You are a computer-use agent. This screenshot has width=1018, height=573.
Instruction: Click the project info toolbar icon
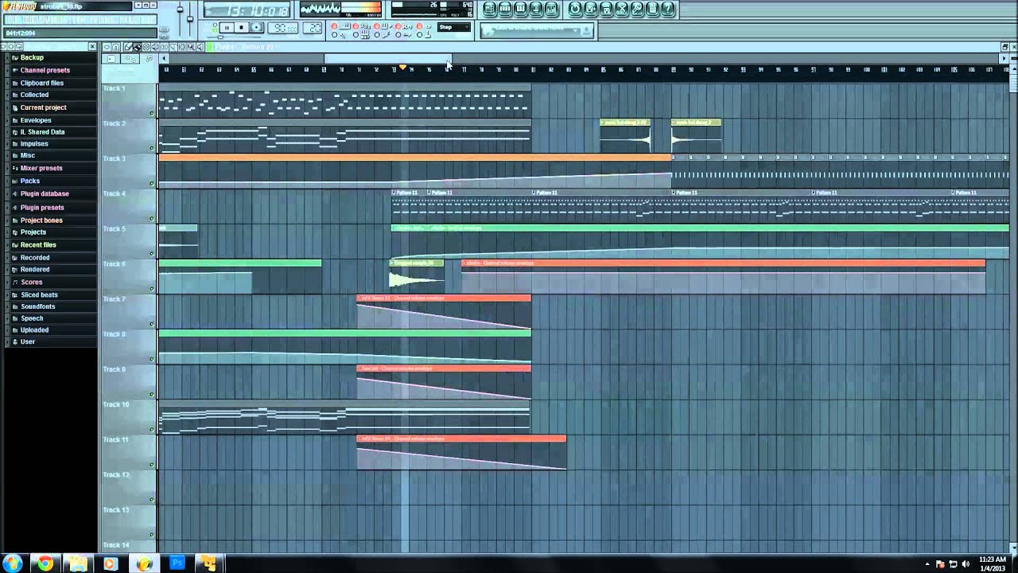coord(652,9)
